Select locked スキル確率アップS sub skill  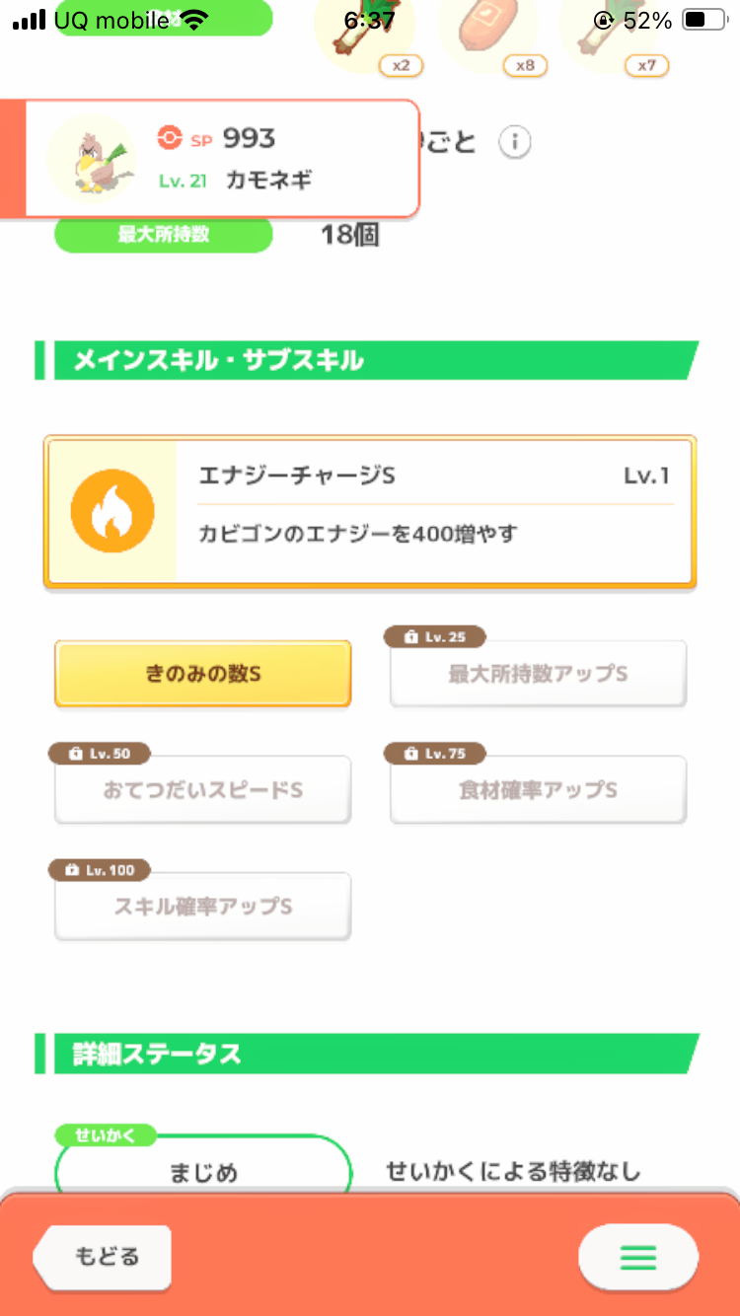tap(203, 906)
